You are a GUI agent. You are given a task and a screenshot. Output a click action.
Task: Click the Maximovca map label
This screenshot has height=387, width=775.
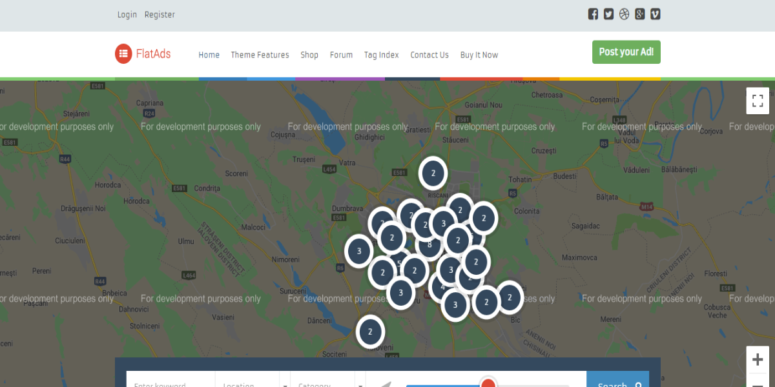[x=579, y=257]
